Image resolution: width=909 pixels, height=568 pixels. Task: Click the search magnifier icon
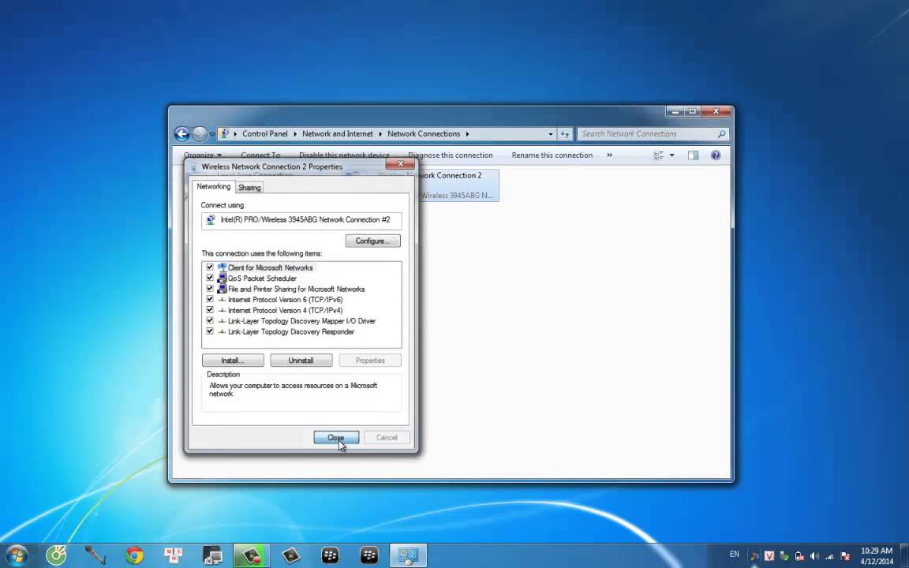722,134
